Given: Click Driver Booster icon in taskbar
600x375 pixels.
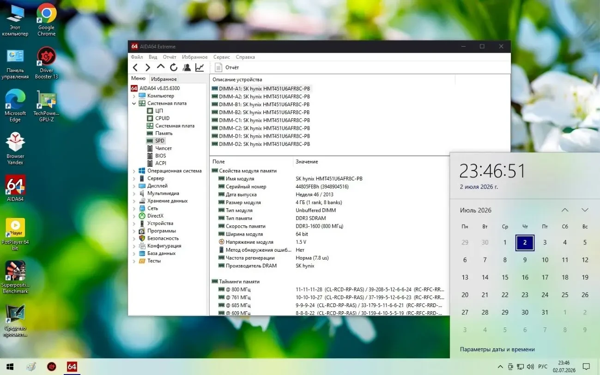Looking at the screenshot, I should (x=52, y=367).
